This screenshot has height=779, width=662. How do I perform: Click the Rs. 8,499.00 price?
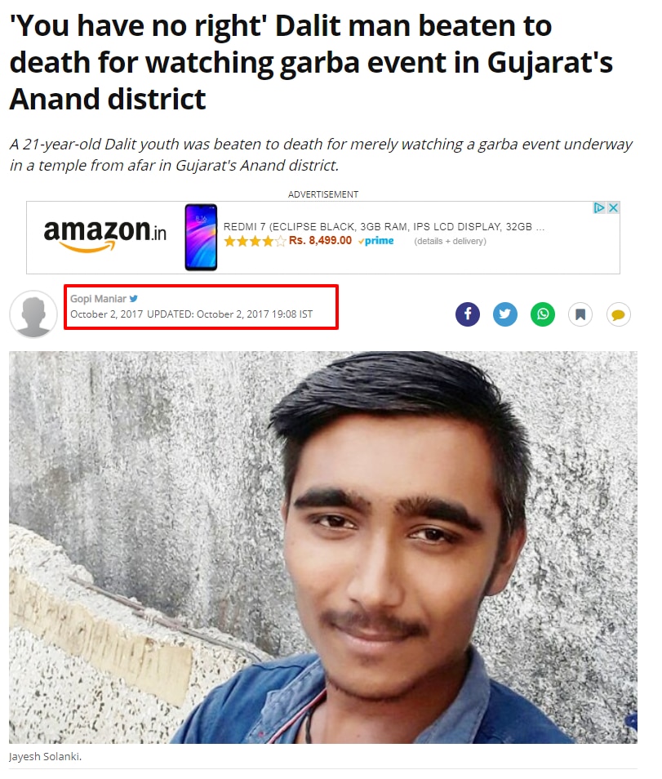[x=320, y=240]
